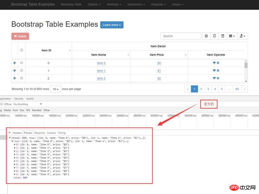
Task: Check the checkbox for row Item 0
Action: pyautogui.click(x=21, y=63)
